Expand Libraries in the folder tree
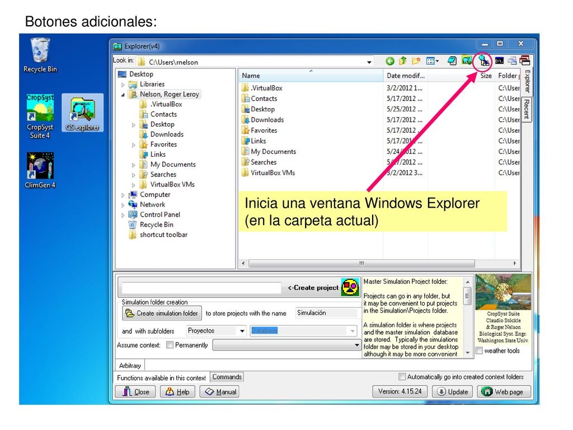 click(x=123, y=85)
